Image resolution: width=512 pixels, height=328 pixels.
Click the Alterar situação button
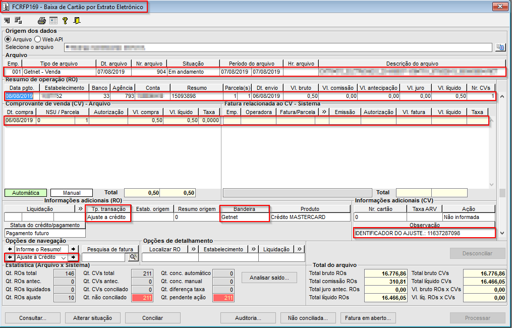point(92,318)
